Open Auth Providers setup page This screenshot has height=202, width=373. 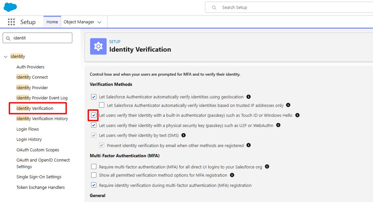(30, 67)
